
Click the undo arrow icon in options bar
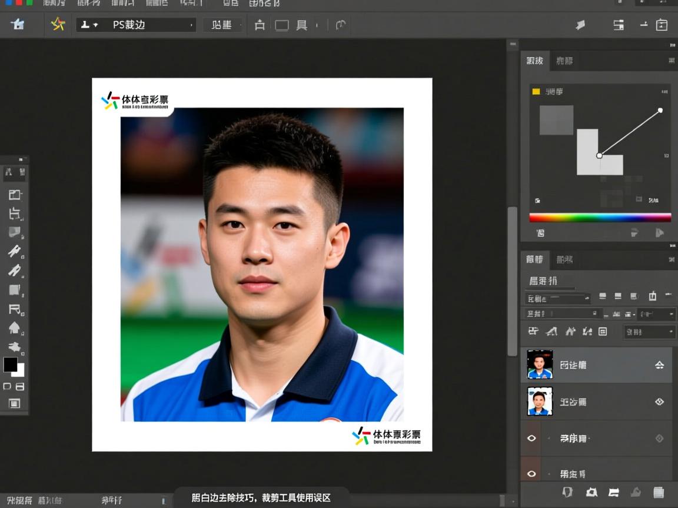[x=340, y=25]
